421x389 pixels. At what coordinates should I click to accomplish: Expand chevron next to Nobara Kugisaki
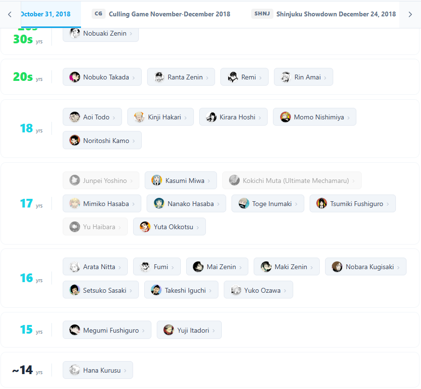click(398, 267)
